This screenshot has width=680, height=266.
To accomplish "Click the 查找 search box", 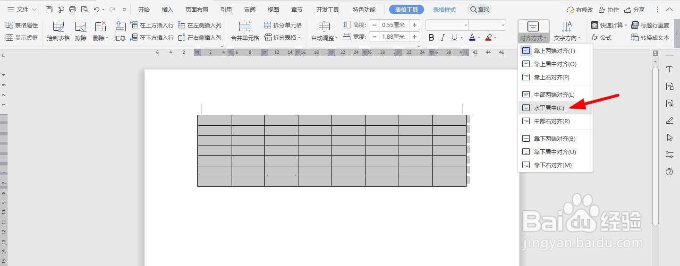I will [x=479, y=9].
